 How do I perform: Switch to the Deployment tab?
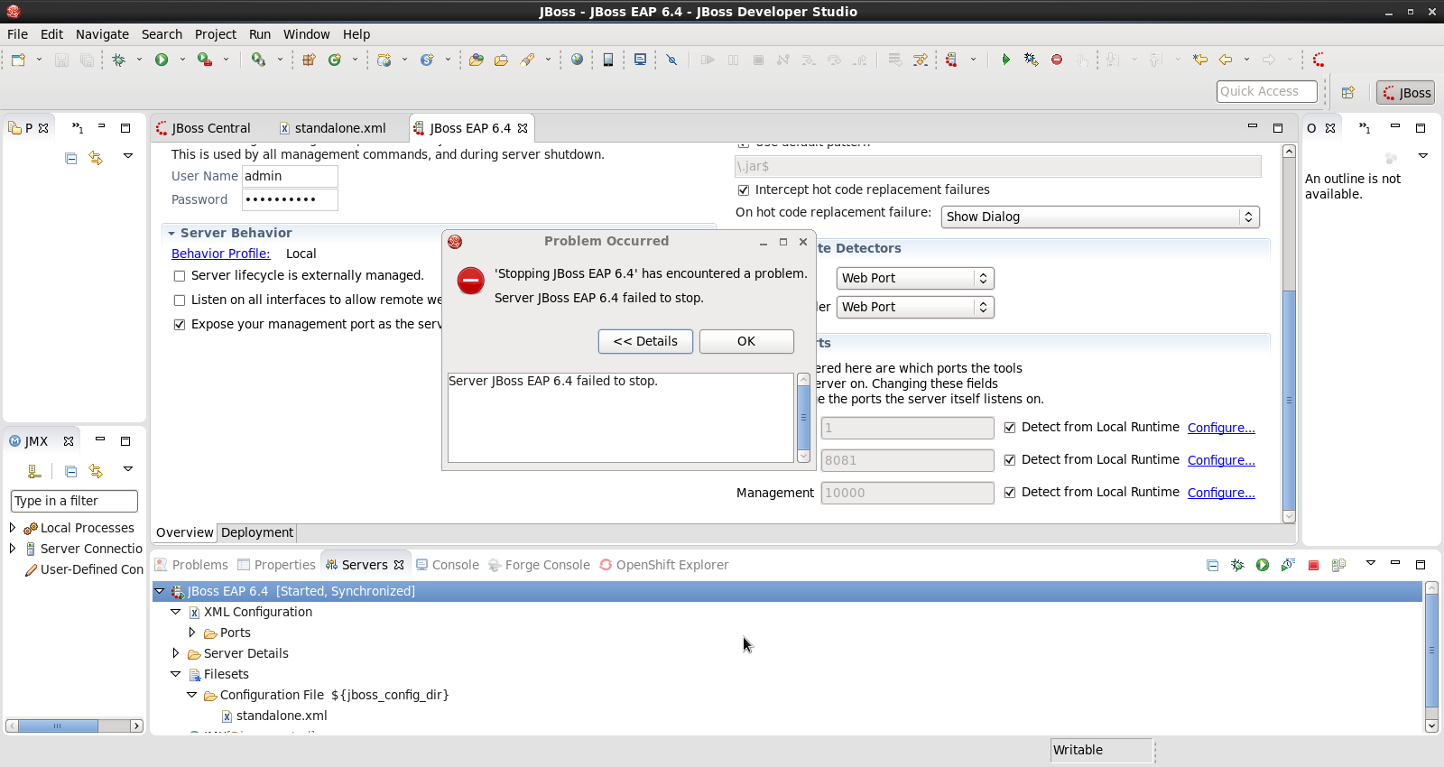coord(257,532)
